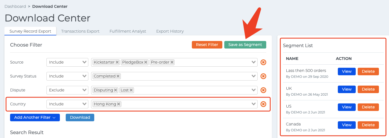Open the Dispute Exclude dropdown

click(x=67, y=90)
